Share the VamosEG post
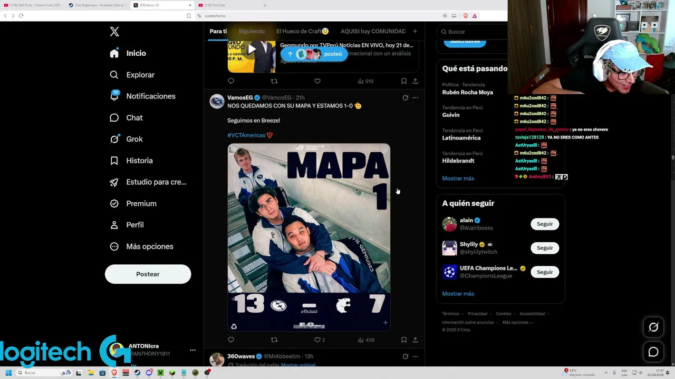Screen dimensions: 675x379 click(x=416, y=340)
